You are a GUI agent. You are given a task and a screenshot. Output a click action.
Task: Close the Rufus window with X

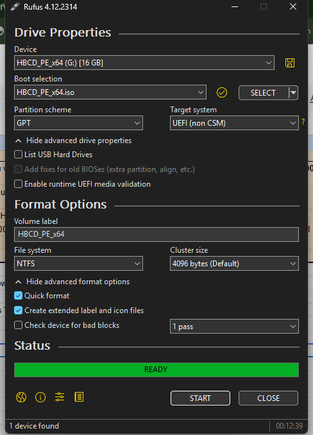pyautogui.click(x=293, y=6)
